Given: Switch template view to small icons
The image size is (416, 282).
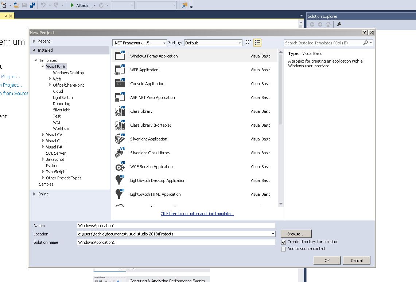Looking at the screenshot, I should pyautogui.click(x=248, y=42).
